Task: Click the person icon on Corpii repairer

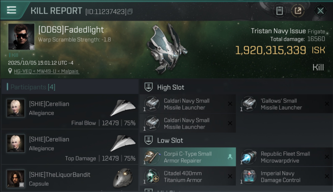Action: tap(230, 157)
